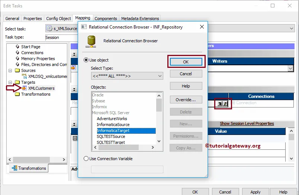The width and height of the screenshot is (299, 195).
Task: Click OK at the bottom of Edit Tasks
Action: [x=195, y=192]
